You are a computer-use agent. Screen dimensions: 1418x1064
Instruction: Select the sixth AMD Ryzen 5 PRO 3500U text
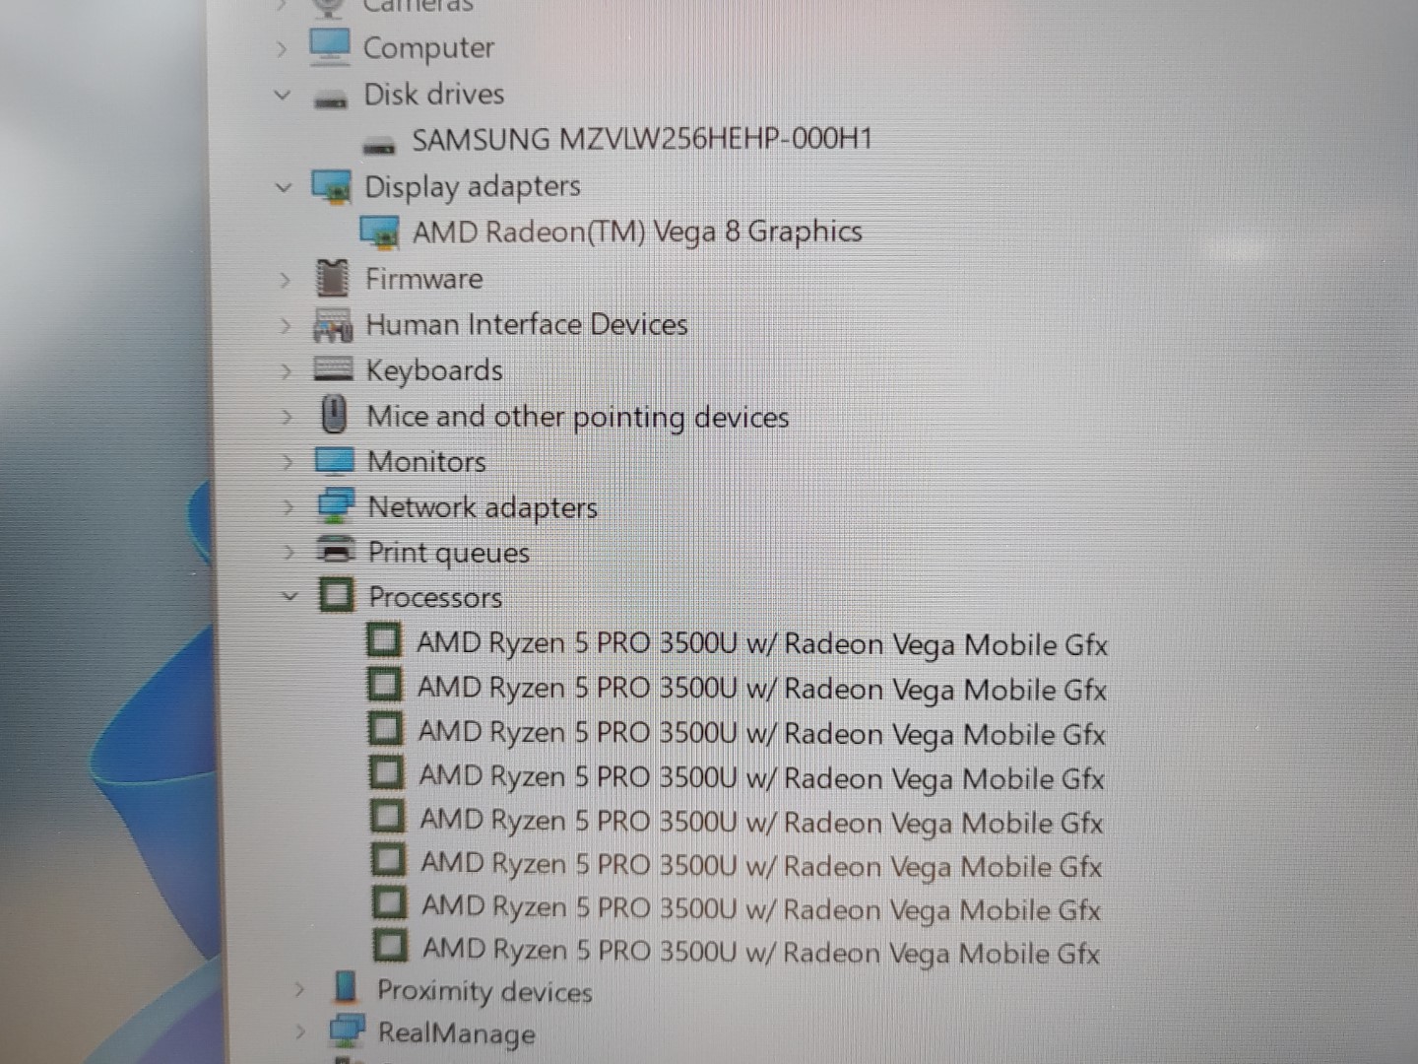(762, 865)
